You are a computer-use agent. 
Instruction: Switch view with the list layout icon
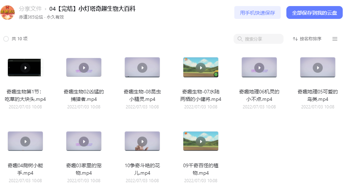[335, 39]
